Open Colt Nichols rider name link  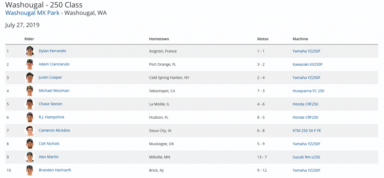point(49,144)
